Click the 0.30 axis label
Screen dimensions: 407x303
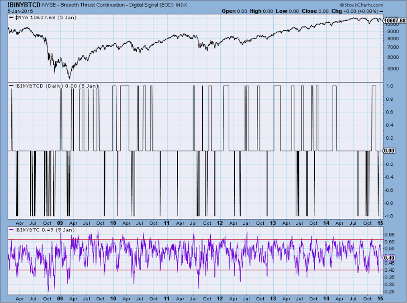click(x=390, y=284)
